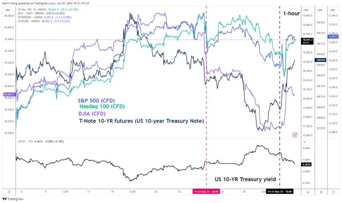Click price scale B button at bottom
342x203 pixels.
pyautogui.click(x=321, y=192)
